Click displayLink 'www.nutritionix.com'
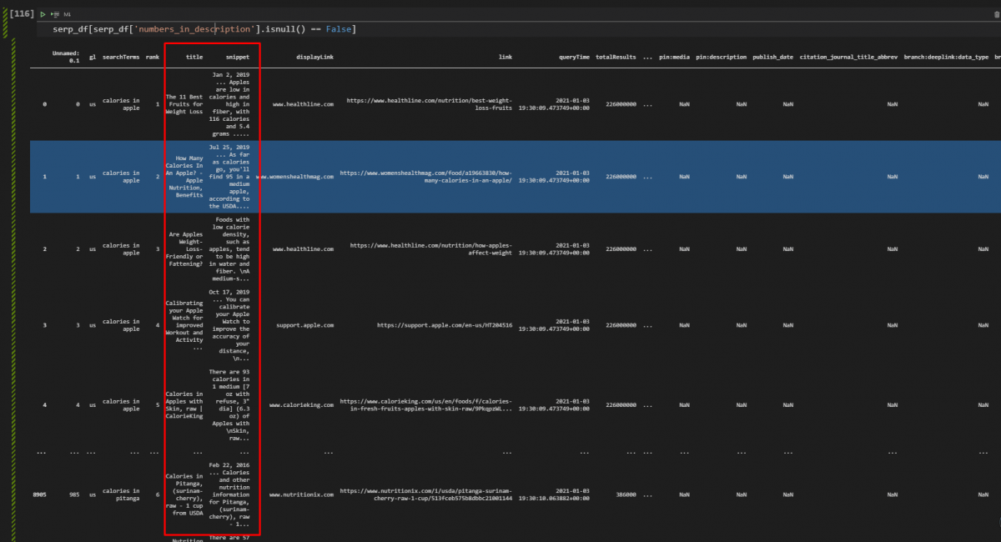Screen dimensions: 1001x542 coord(301,494)
